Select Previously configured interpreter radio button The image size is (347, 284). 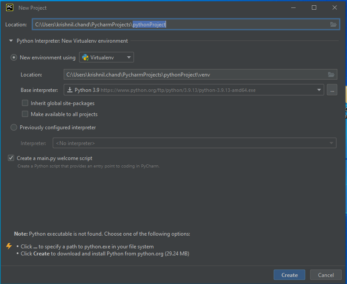click(x=14, y=127)
